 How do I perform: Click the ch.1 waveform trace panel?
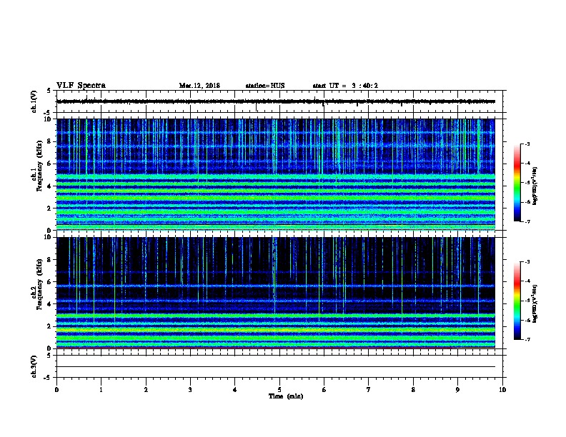(x=279, y=101)
